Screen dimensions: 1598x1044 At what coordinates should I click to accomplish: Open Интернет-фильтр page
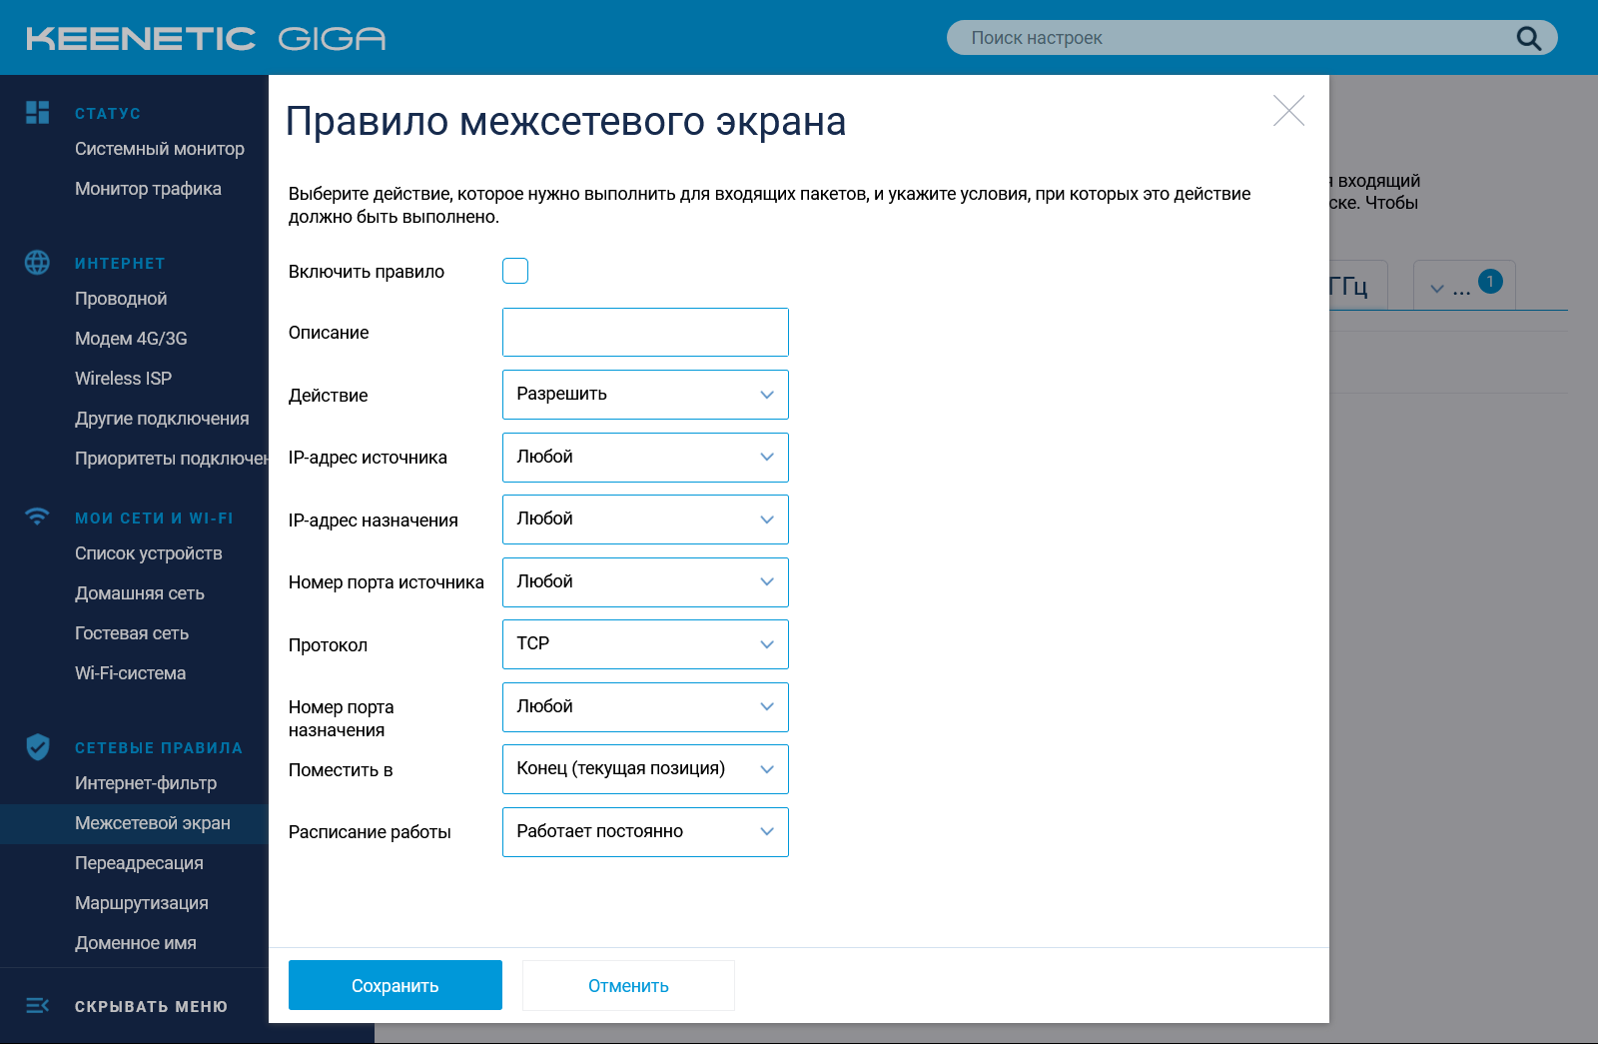tap(146, 783)
